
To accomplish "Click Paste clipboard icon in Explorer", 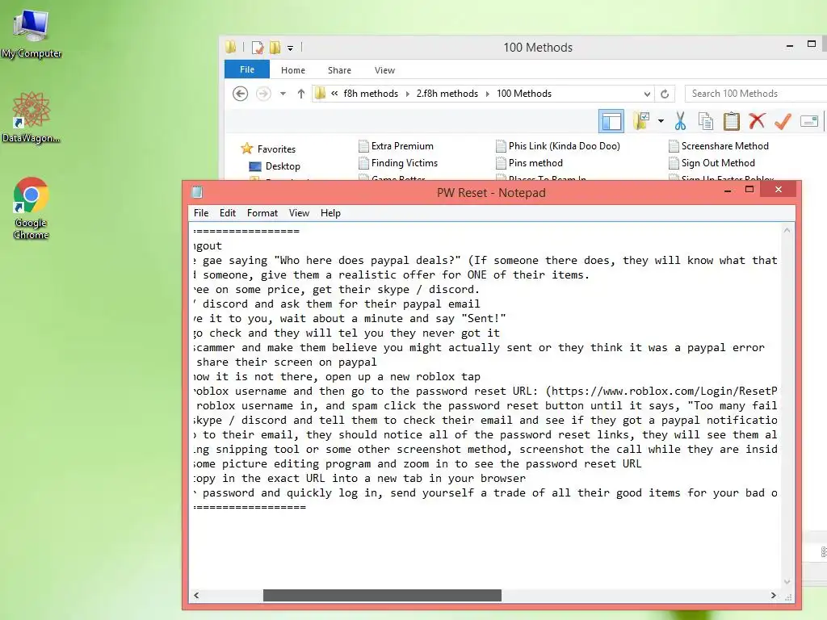I will 731,121.
